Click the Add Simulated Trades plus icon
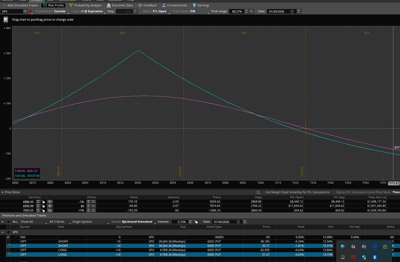Viewport: 400px width, 262px height. tap(4, 5)
